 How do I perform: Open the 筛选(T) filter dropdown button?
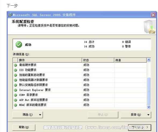pyautogui.click(x=28, y=115)
